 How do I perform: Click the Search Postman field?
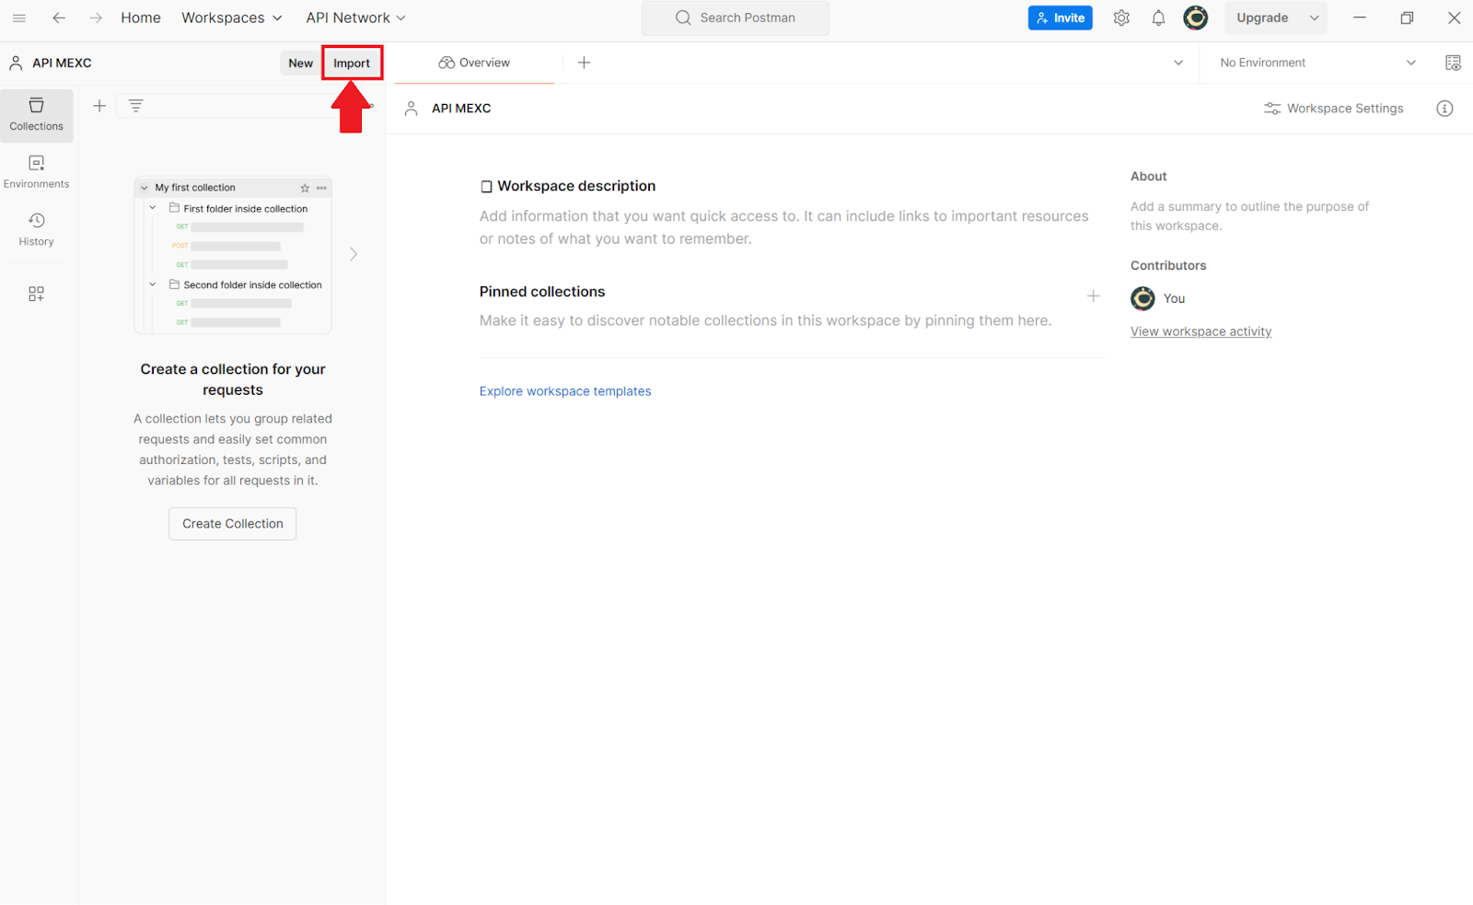(x=736, y=17)
